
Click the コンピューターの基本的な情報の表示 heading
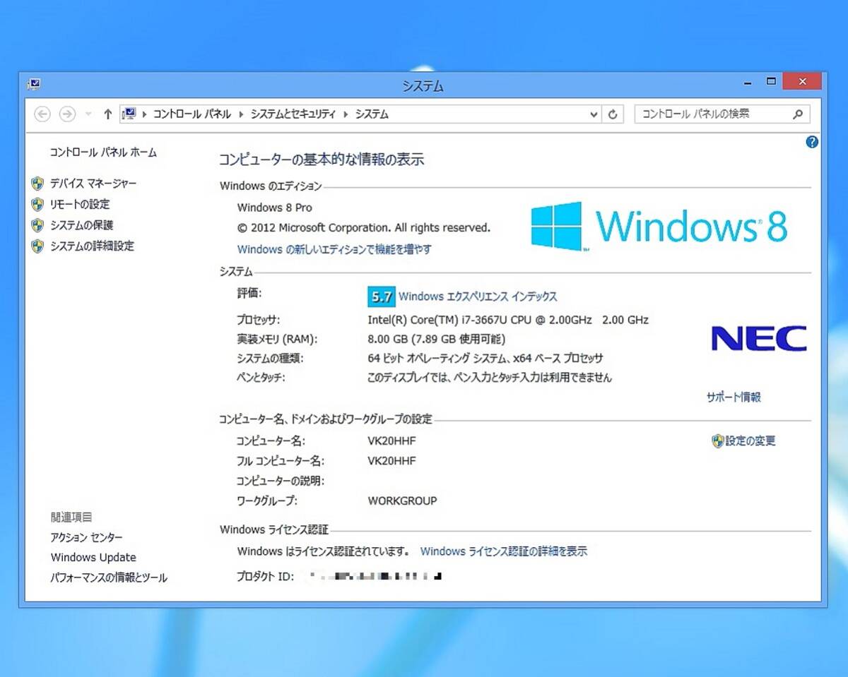322,160
